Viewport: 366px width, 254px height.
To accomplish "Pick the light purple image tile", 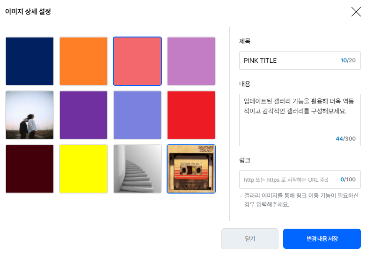I will pos(191,61).
